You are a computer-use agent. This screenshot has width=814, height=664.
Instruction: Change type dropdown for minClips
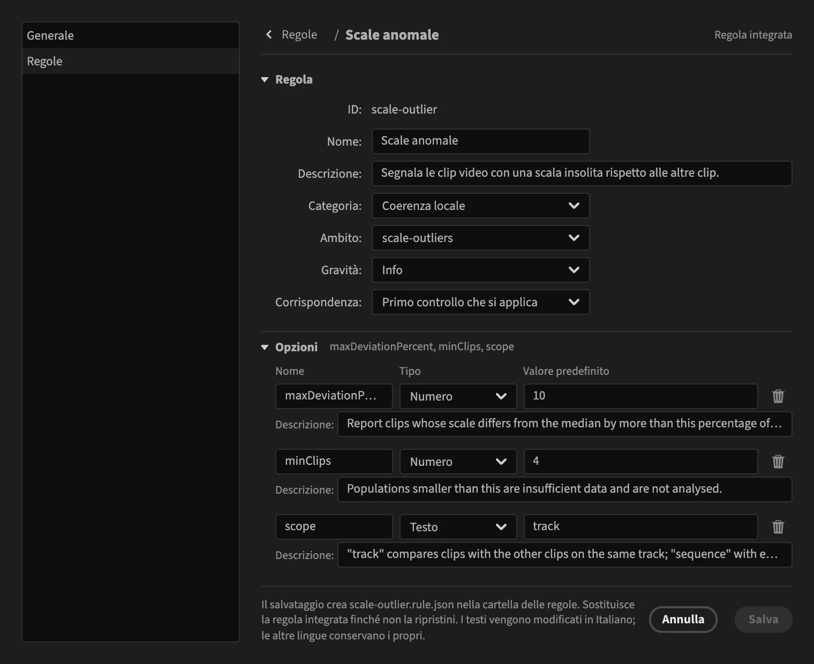point(458,462)
